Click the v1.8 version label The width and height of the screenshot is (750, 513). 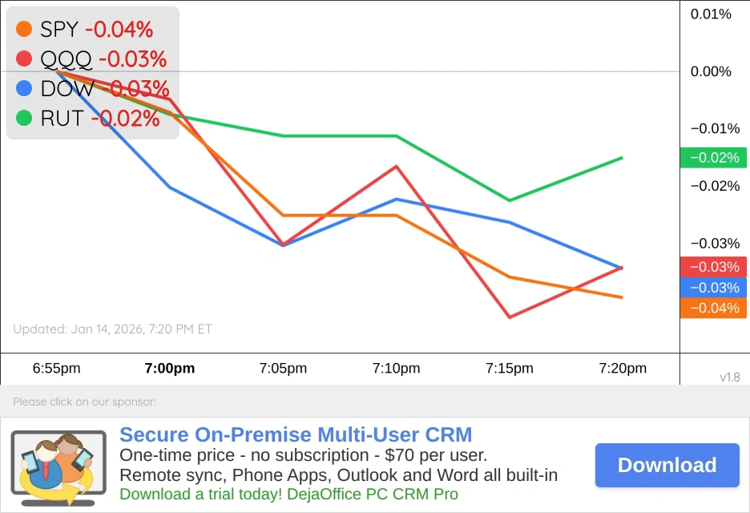pos(730,377)
